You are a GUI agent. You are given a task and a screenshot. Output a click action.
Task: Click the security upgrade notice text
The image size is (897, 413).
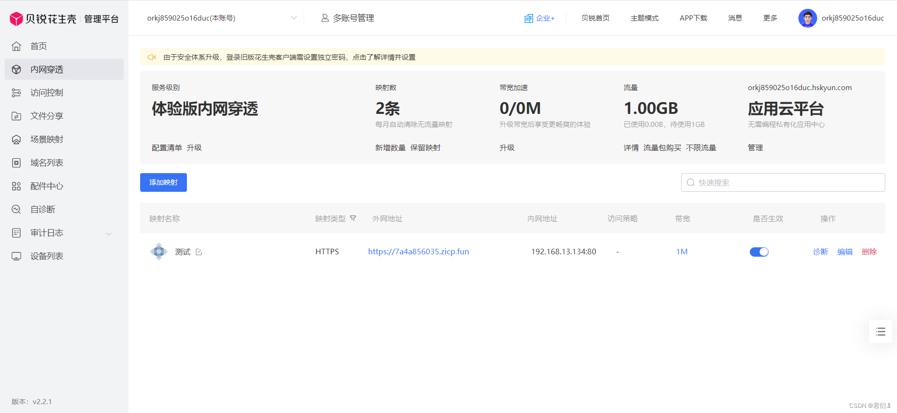(x=289, y=57)
